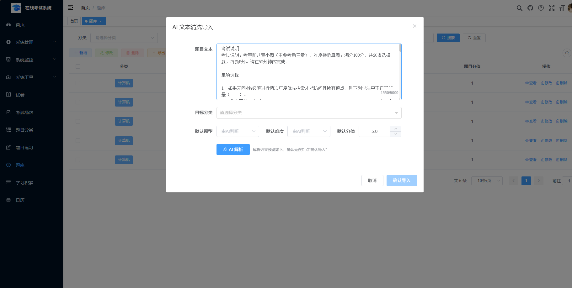Click the 删除 toolbar button
This screenshot has height=288, width=572.
click(132, 53)
